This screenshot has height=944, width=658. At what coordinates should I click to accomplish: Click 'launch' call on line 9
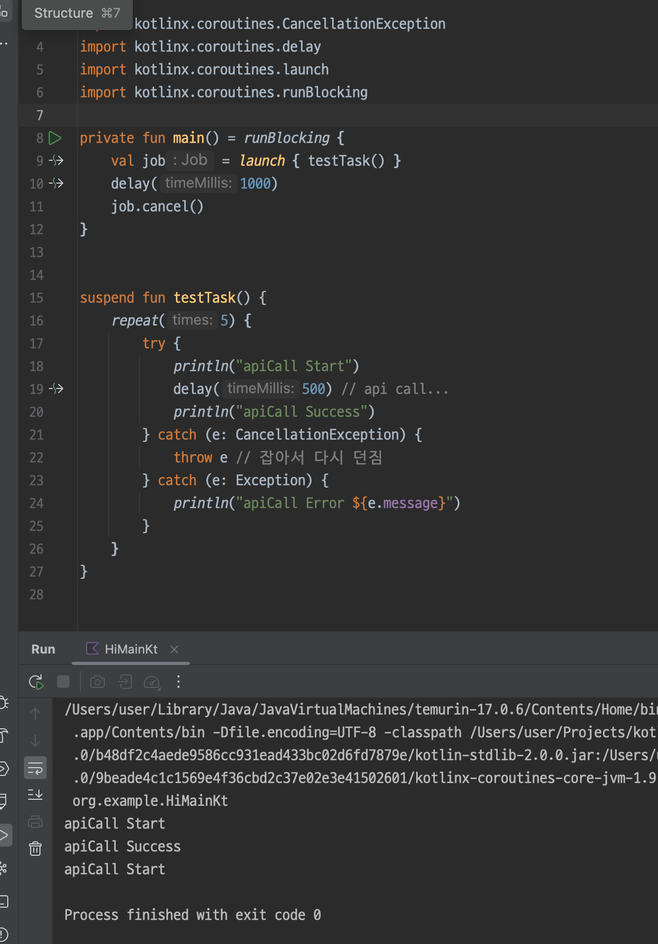click(x=262, y=161)
